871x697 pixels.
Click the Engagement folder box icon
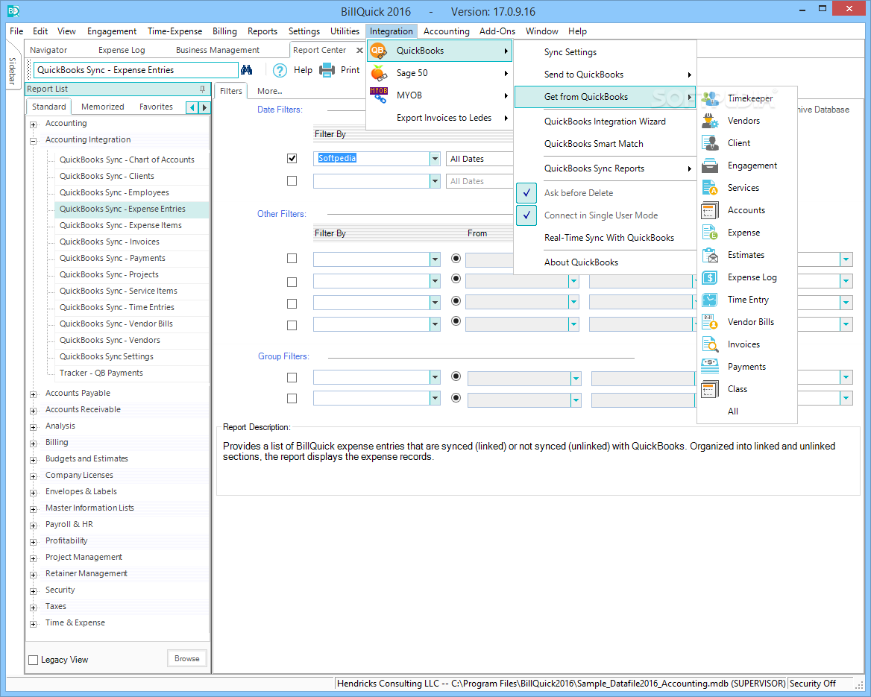(x=710, y=165)
